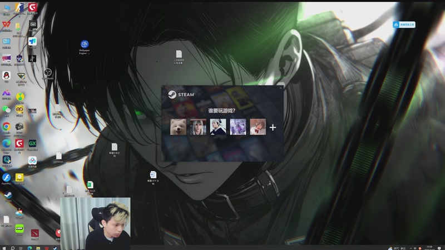
Task: Open the ToDesk desktop shortcut
Action: tap(32, 41)
